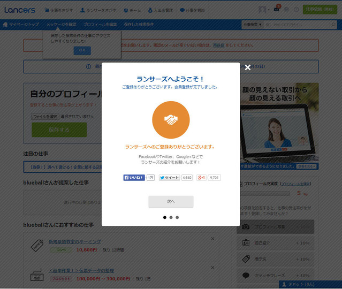Dismiss the 伝票データの整理 recommendation

(x=212, y=268)
